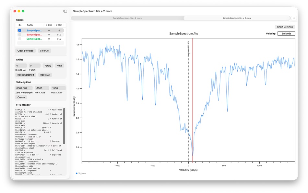The height and width of the screenshot is (193, 308).
Task: Select the second SampleSpectrum.fits tab
Action: tap(237, 18)
